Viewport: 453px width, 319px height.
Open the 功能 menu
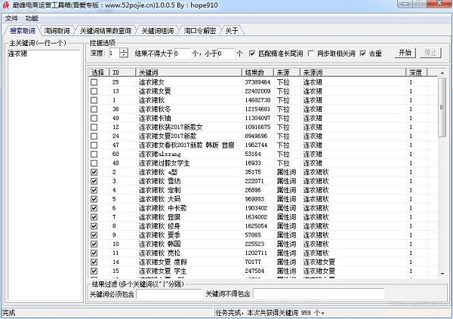(32, 18)
